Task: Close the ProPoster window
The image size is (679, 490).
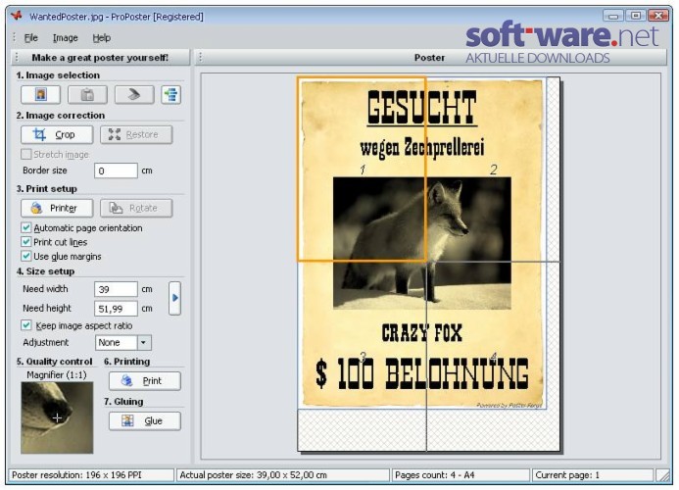Action: point(658,16)
